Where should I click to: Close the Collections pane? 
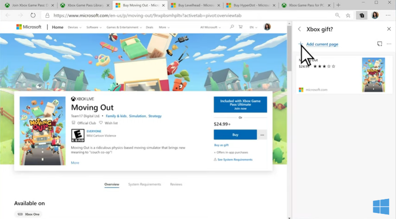coord(389,29)
